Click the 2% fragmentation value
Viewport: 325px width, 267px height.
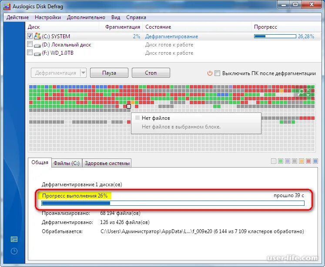pyautogui.click(x=137, y=36)
